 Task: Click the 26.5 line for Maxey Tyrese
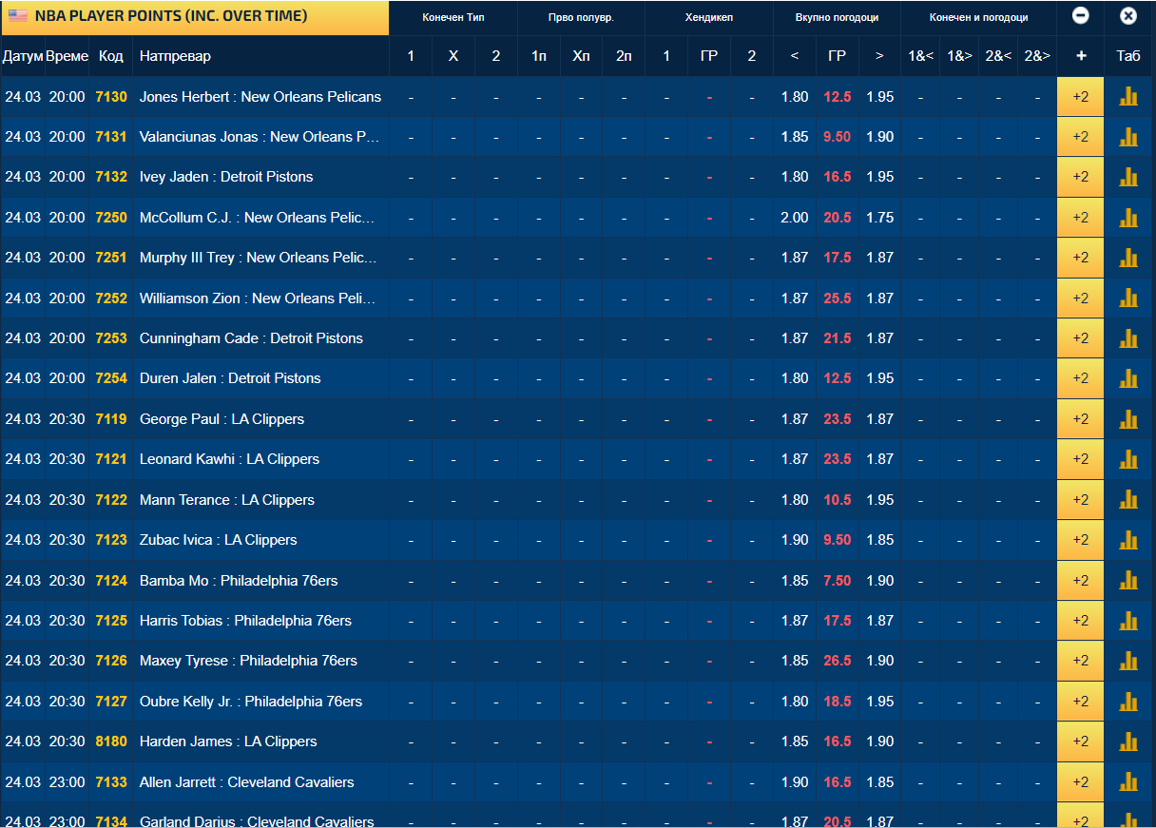838,661
